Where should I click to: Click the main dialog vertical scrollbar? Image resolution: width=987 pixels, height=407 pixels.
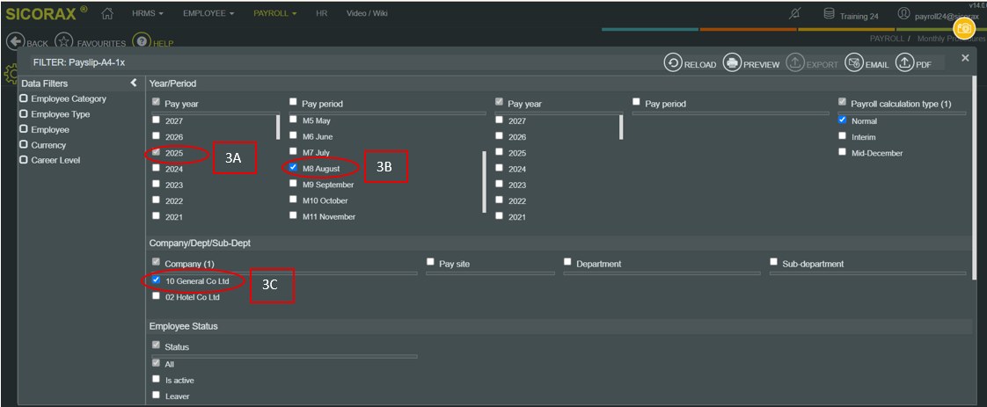[x=975, y=178]
